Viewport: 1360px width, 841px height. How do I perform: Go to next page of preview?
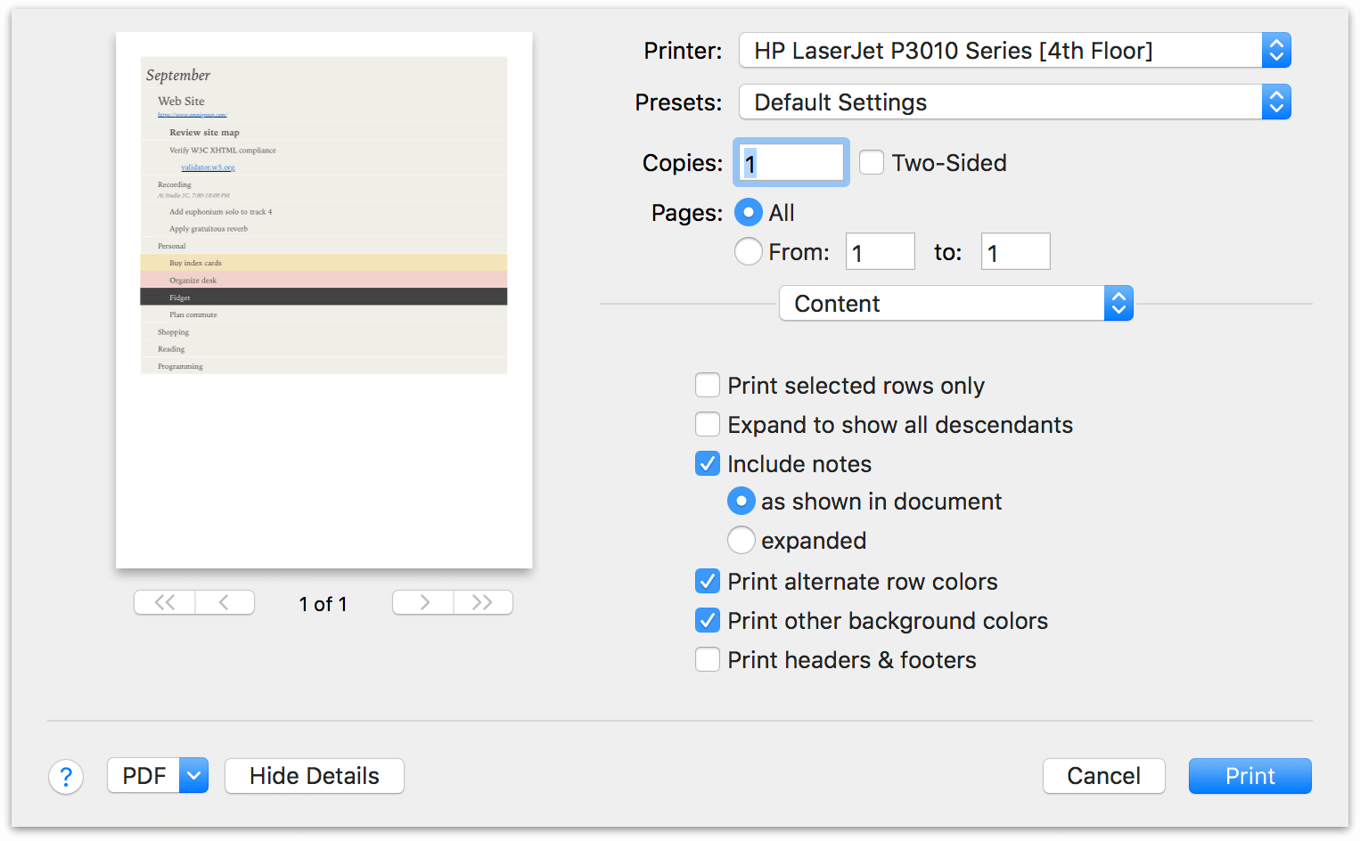coord(423,602)
